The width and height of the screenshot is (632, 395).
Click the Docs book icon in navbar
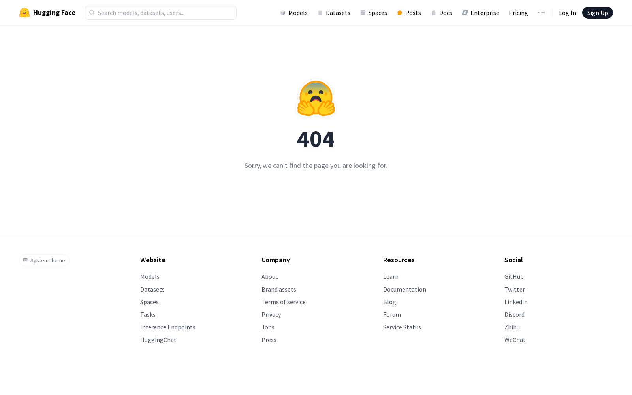tap(434, 13)
